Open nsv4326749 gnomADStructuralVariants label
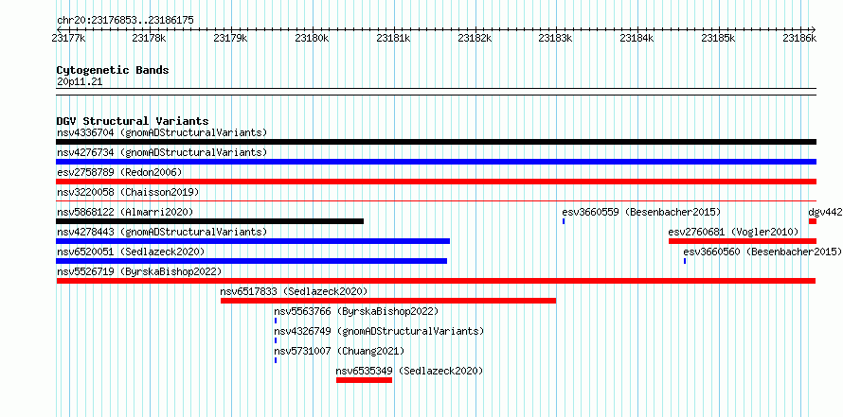This screenshot has width=843, height=417. (x=379, y=331)
